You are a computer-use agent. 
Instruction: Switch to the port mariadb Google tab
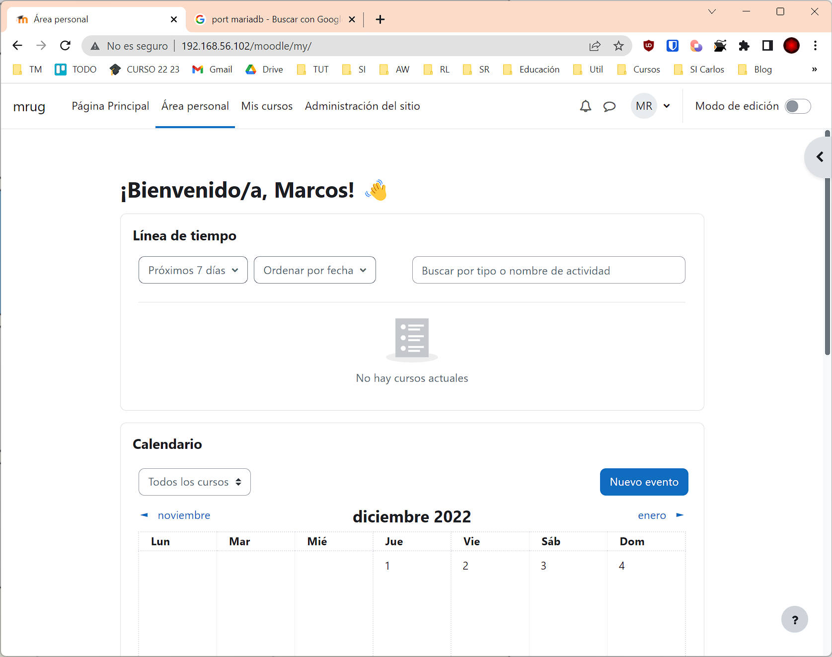tap(275, 19)
